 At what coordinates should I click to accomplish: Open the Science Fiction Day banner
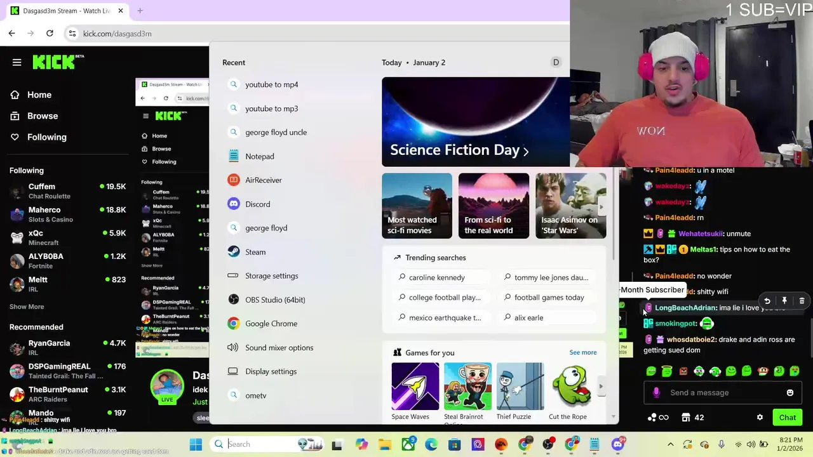pos(476,122)
